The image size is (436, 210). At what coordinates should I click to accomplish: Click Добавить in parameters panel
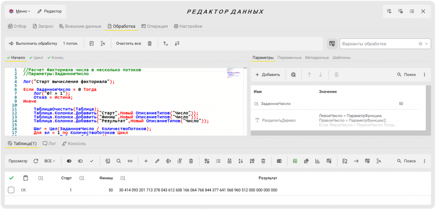(x=268, y=75)
